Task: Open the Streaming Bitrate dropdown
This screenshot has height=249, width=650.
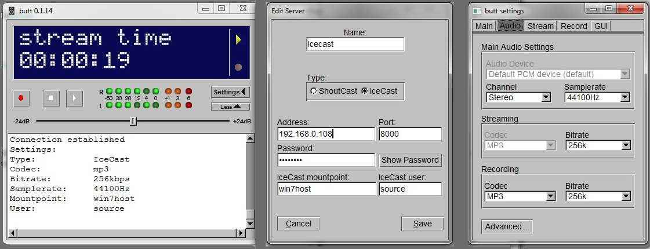Action: tap(598, 145)
